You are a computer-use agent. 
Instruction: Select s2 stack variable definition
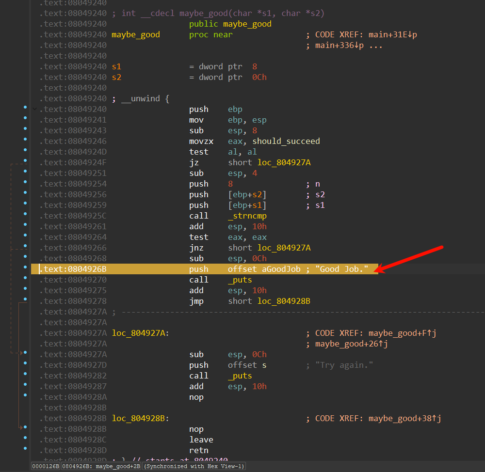tap(116, 77)
